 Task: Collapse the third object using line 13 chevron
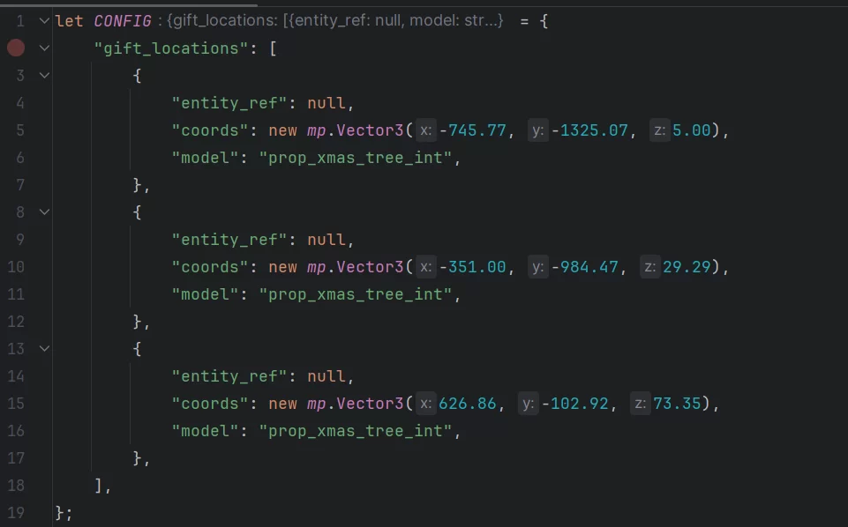[44, 348]
